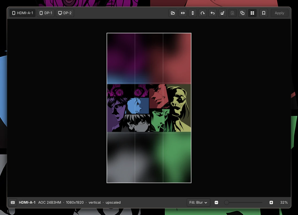Switch to the HDMI-A-1 monitor tab

[x=22, y=13]
